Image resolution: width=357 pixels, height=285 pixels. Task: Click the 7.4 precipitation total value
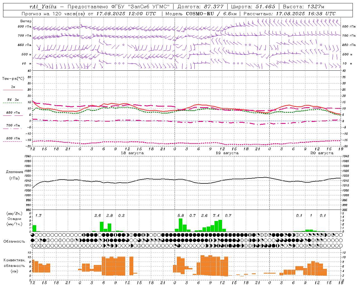point(216,215)
